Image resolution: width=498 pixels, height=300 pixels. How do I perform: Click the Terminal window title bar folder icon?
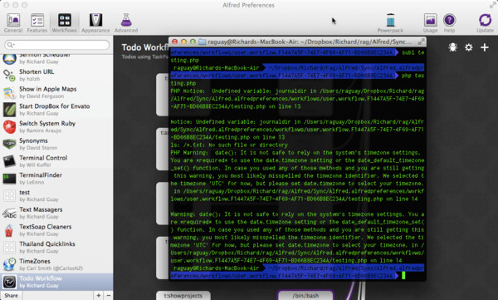[x=202, y=42]
